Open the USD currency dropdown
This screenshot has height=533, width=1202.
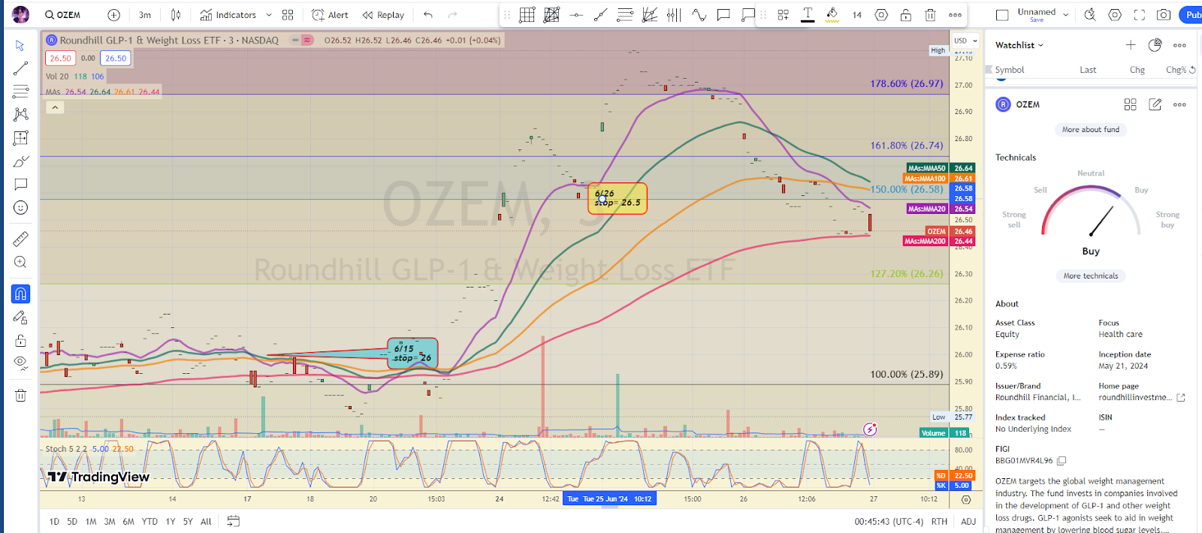[965, 41]
